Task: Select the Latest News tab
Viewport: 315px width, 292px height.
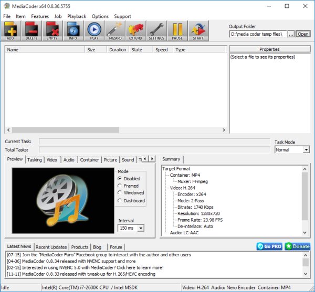Action: pyautogui.click(x=19, y=246)
